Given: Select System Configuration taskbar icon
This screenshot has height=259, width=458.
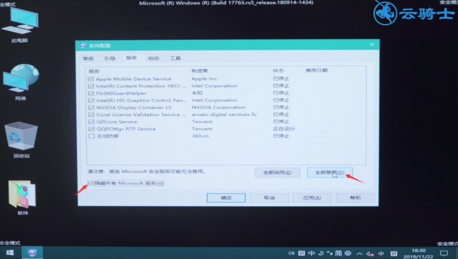Looking at the screenshot, I should [x=32, y=253].
